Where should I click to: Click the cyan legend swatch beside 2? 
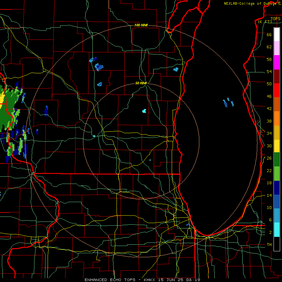pyautogui.click(x=277, y=230)
